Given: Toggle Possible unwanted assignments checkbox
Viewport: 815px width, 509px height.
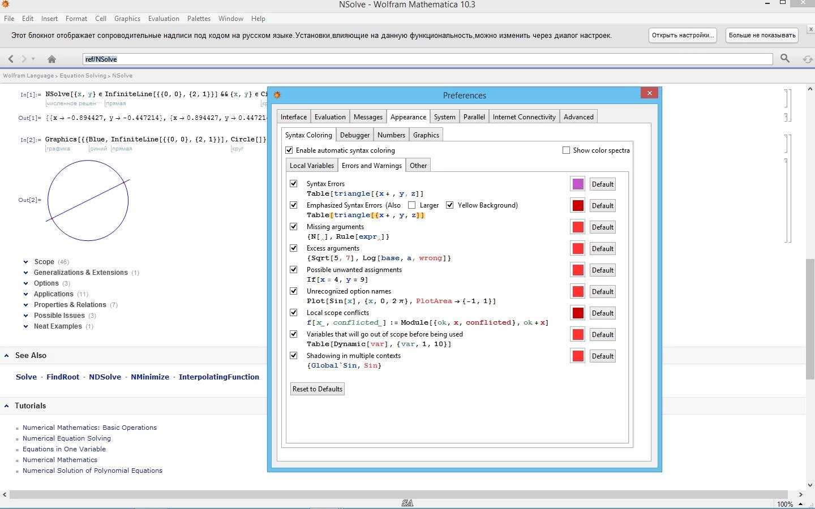Looking at the screenshot, I should point(294,270).
